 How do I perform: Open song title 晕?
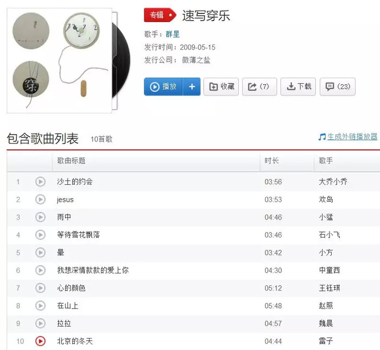pyautogui.click(x=60, y=253)
